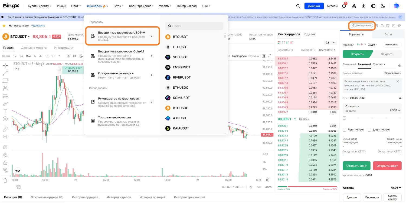Viewport: 406px width, 203px height.
Task: Select the crosshair cursor tool
Action: pos(5,65)
